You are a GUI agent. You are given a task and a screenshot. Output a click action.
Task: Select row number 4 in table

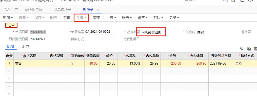tap(9, 86)
